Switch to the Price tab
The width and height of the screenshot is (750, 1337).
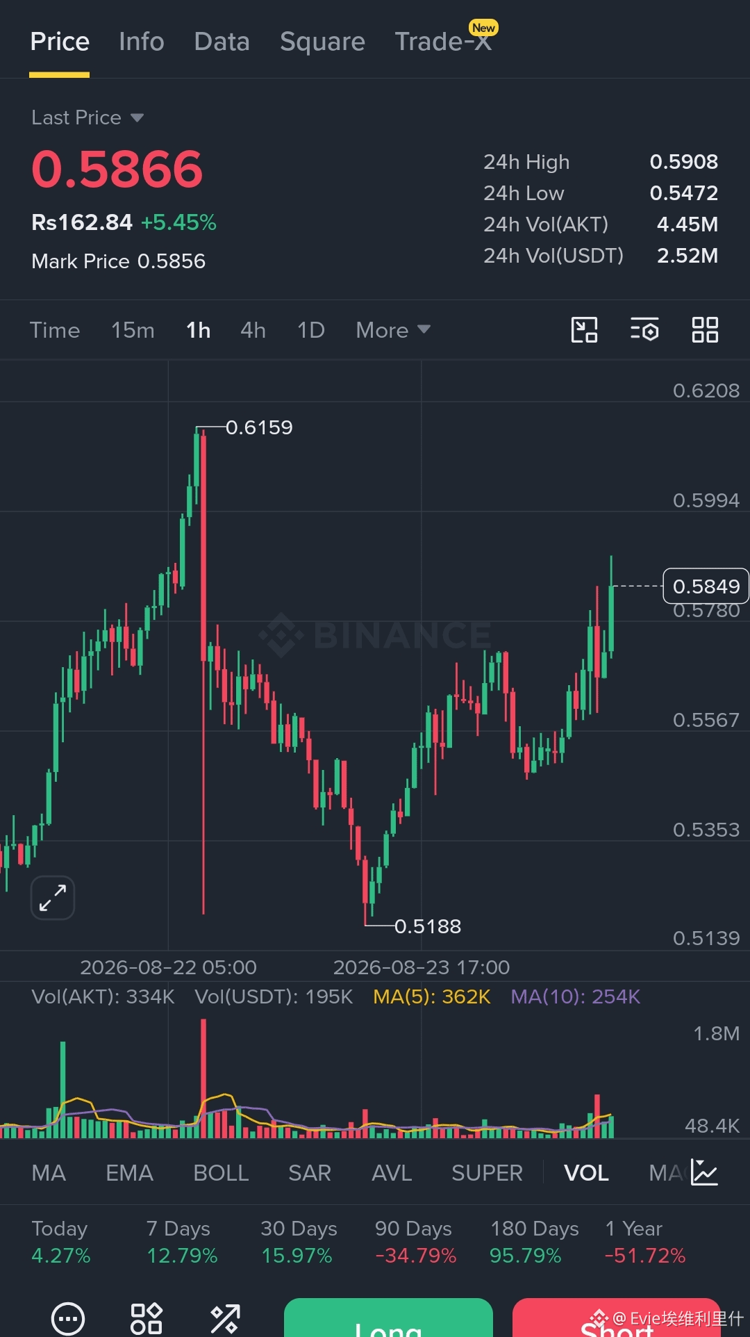[60, 42]
